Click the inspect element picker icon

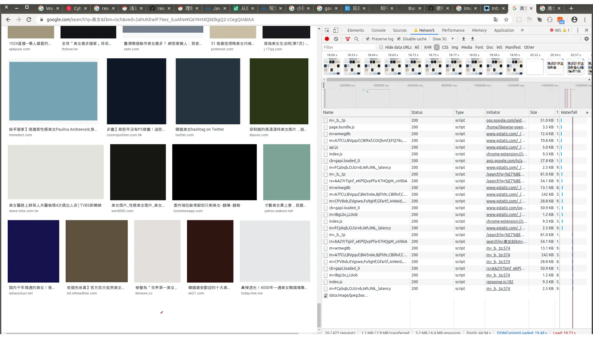pos(327,30)
